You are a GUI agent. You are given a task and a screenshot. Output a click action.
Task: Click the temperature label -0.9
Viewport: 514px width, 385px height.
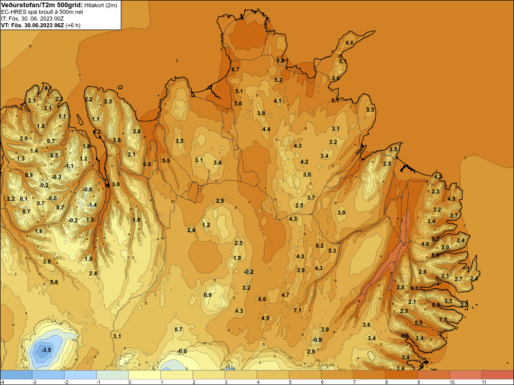point(317,340)
